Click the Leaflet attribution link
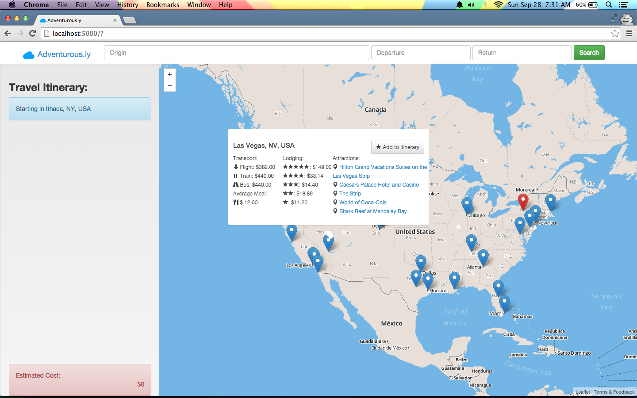 pos(583,392)
